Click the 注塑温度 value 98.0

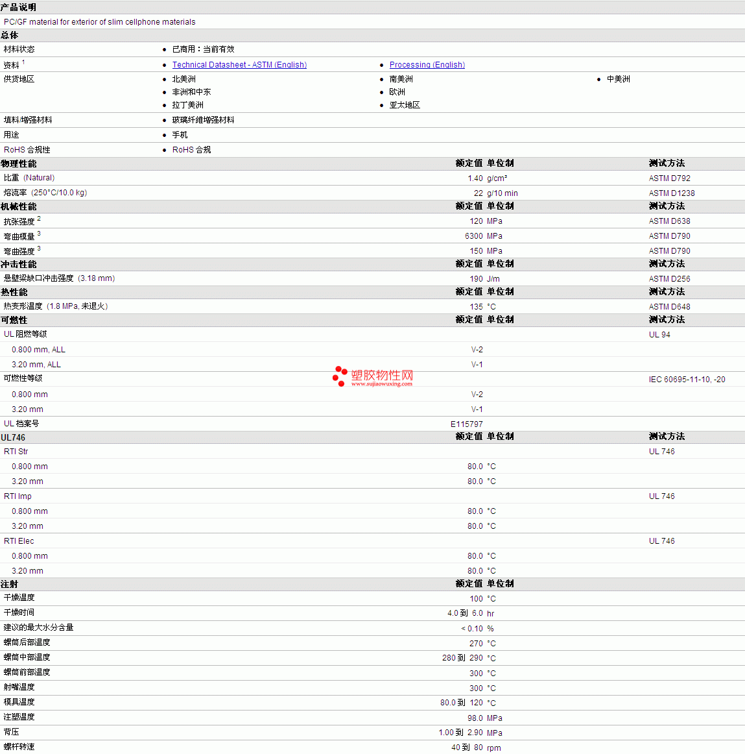[x=475, y=718]
